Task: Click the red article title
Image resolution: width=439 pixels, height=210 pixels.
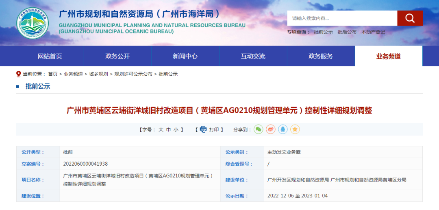Action: pos(219,110)
